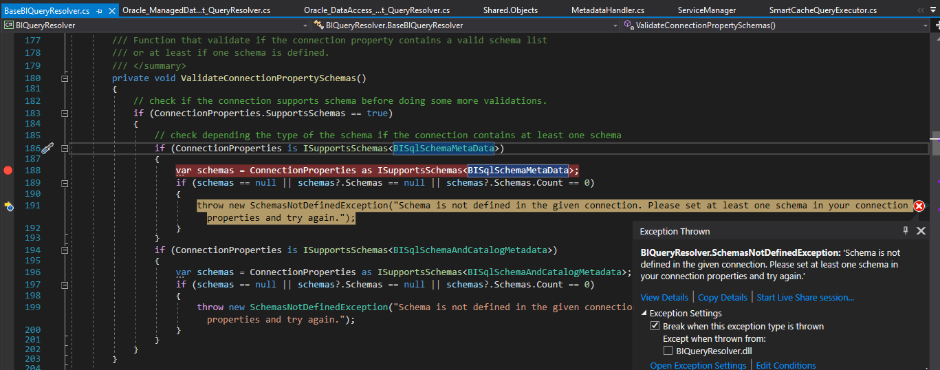Click the C# project icon in the navigation bar

(x=9, y=25)
